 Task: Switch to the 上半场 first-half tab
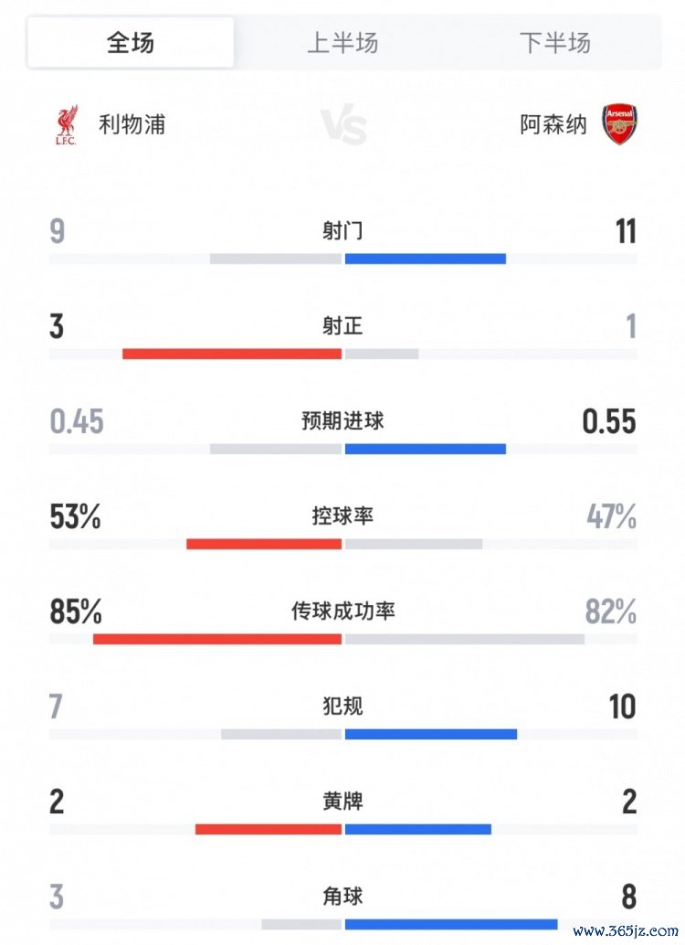342,43
